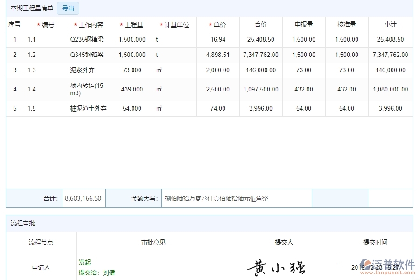Click the 导出 export button
The height and width of the screenshot is (280, 420).
[68, 8]
